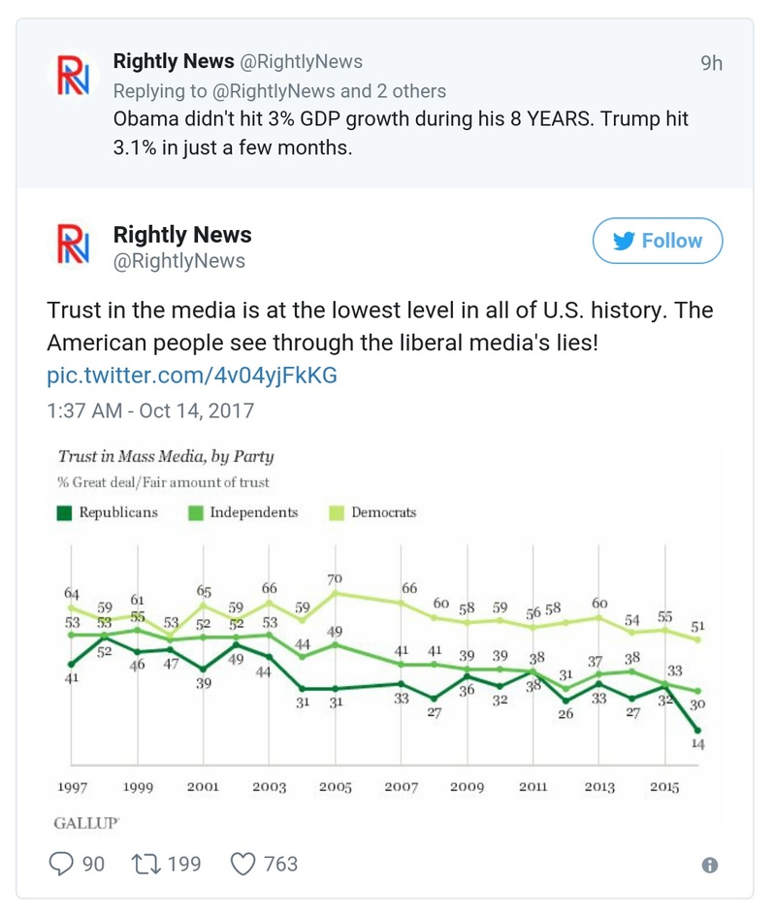The width and height of the screenshot is (775, 917).
Task: Open the pic.twitter.com/4v04yjFkKG link
Action: (191, 374)
